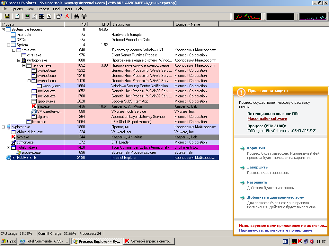Collapse the svchost.exe PID 1476 node
329x246 pixels.
point(29,81)
